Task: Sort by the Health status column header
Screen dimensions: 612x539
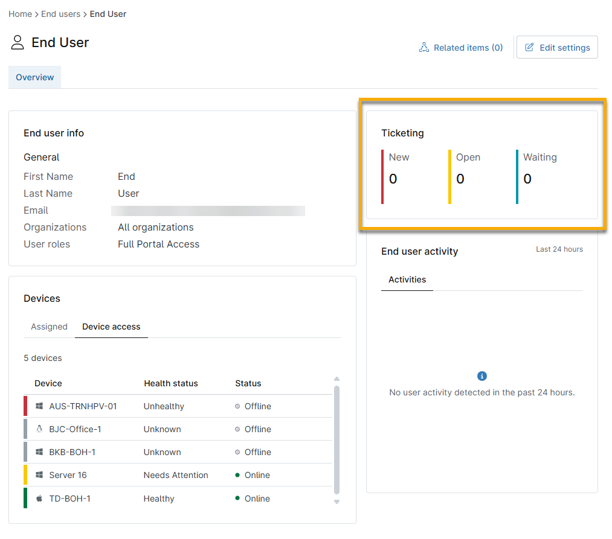Action: (170, 383)
